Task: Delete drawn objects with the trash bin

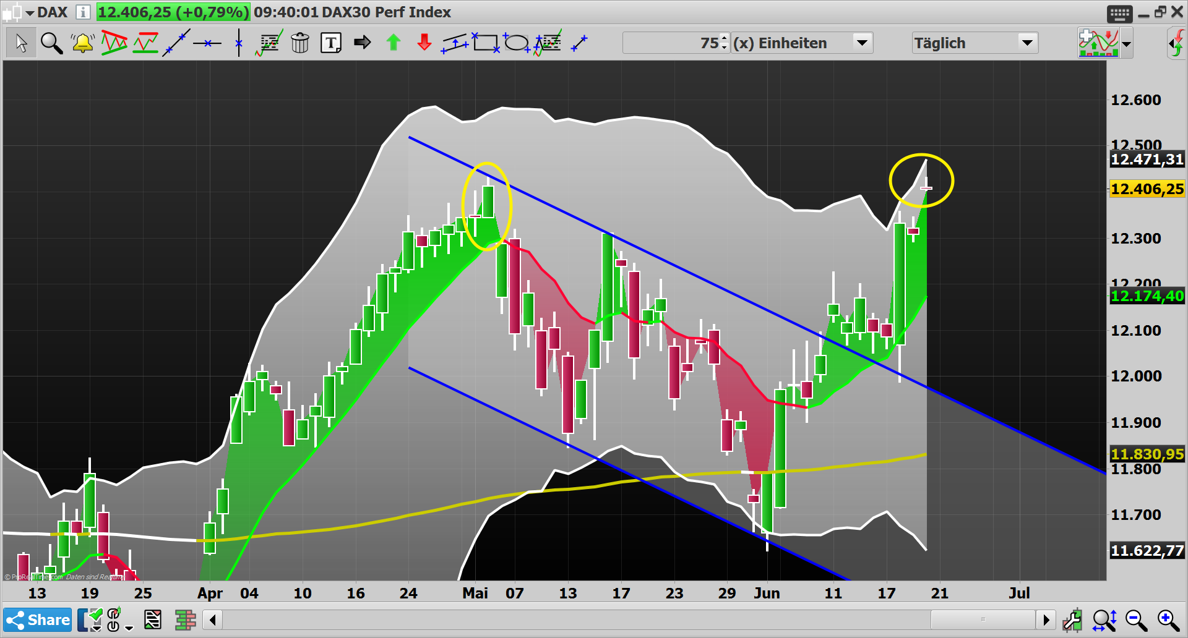Action: point(300,43)
